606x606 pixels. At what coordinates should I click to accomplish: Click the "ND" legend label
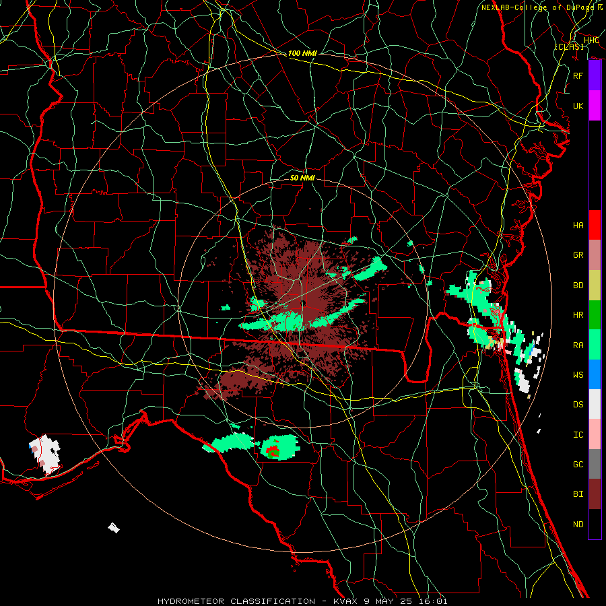[578, 525]
